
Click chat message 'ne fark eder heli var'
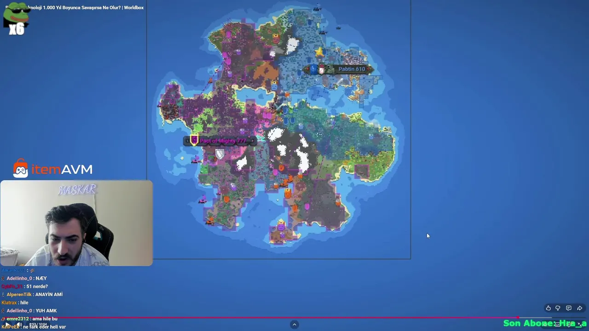tap(44, 327)
